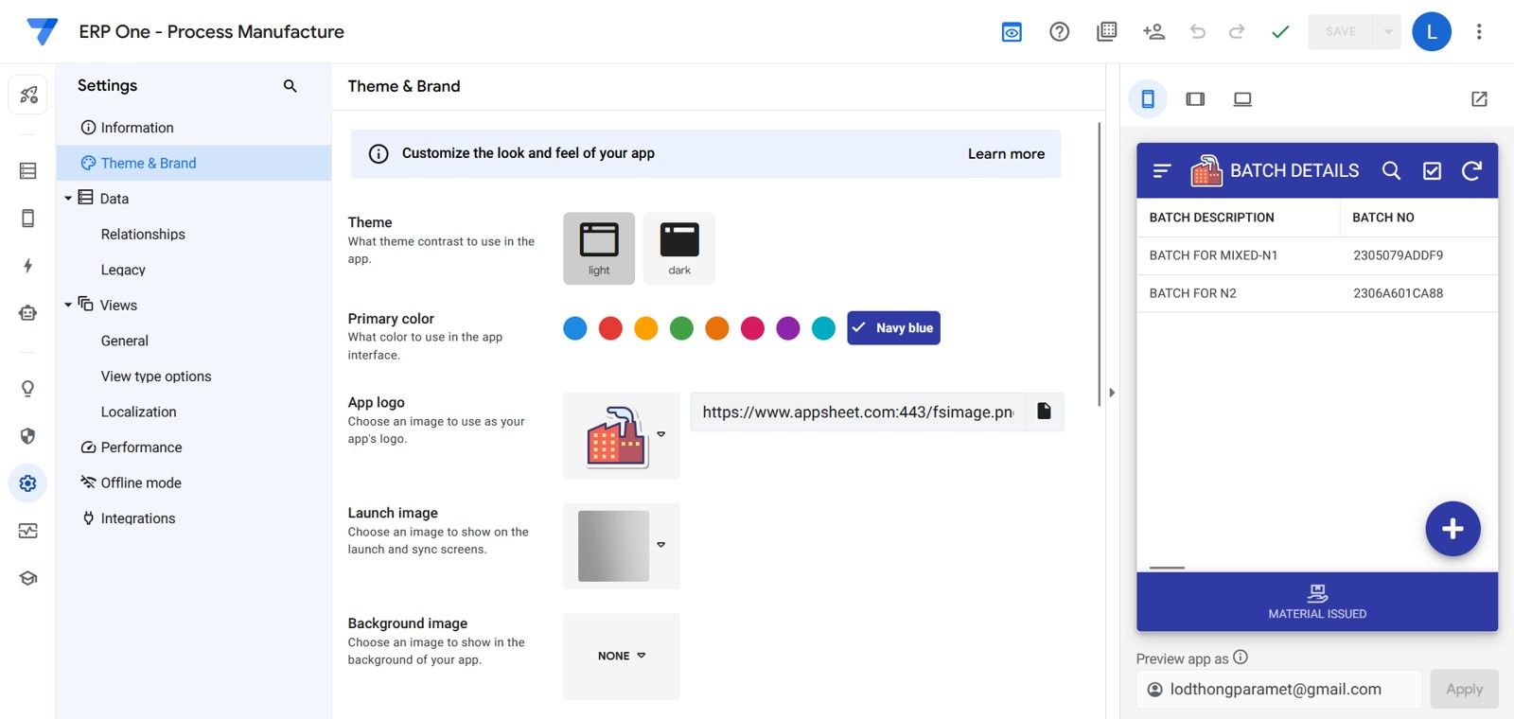Open the user account avatar L

[x=1432, y=32]
